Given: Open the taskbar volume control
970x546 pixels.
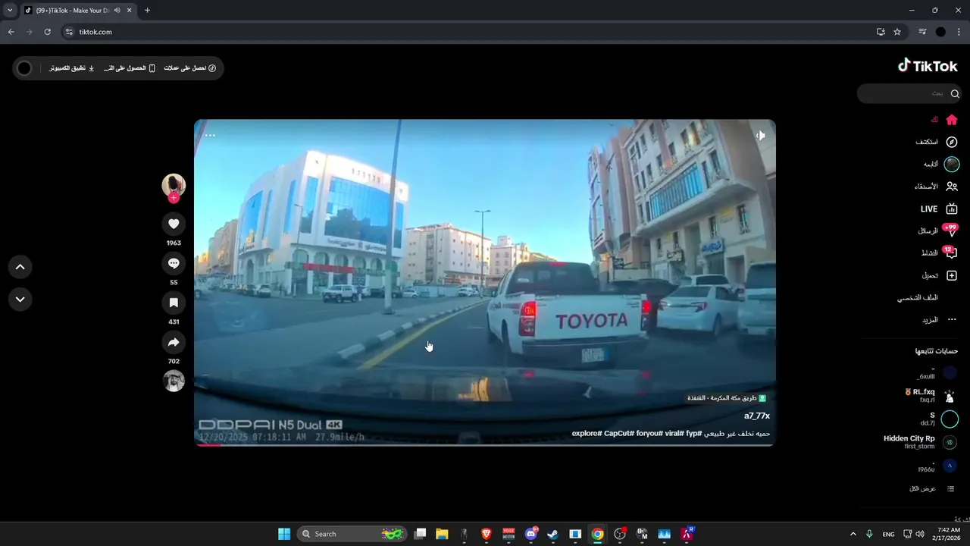Looking at the screenshot, I should (x=920, y=534).
